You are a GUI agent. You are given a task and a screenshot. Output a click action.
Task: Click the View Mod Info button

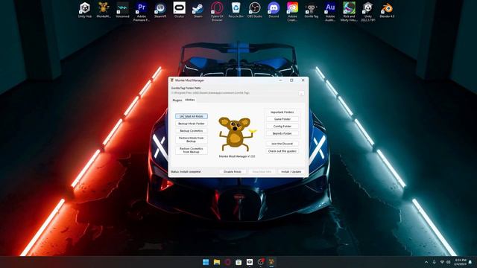(x=262, y=172)
